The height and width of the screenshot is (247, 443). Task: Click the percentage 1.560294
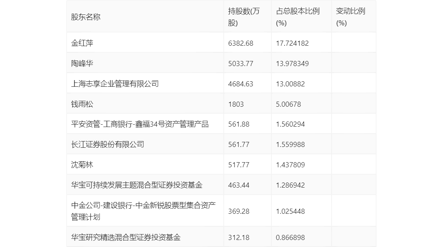coord(290,124)
